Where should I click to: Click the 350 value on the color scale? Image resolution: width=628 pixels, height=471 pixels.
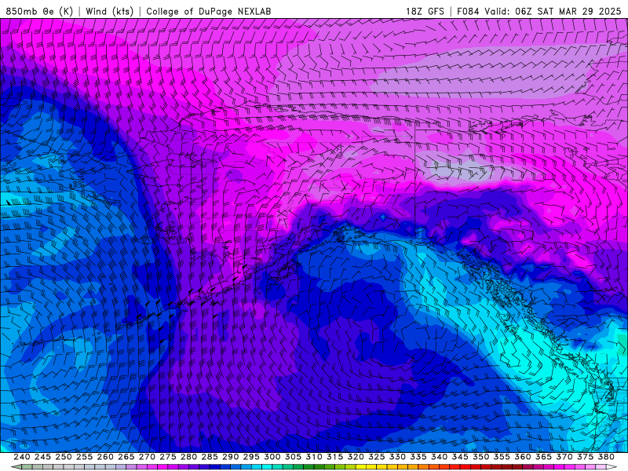[x=480, y=457]
